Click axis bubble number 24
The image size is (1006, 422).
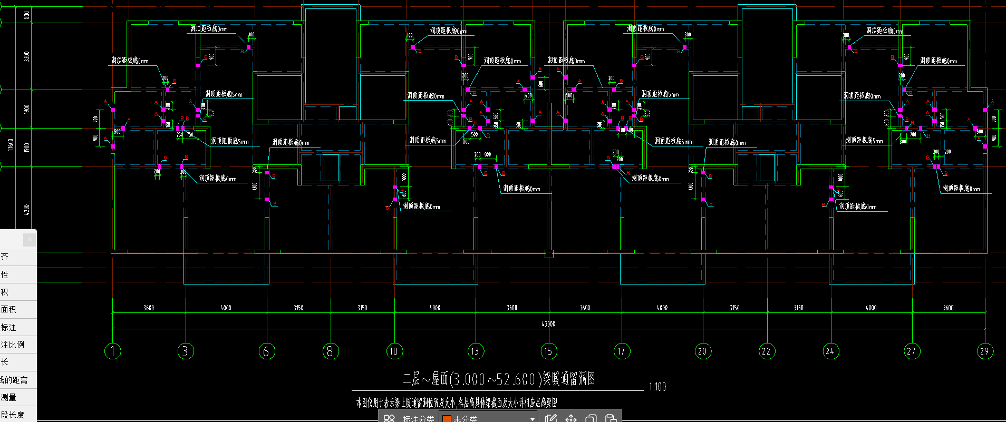click(x=831, y=351)
